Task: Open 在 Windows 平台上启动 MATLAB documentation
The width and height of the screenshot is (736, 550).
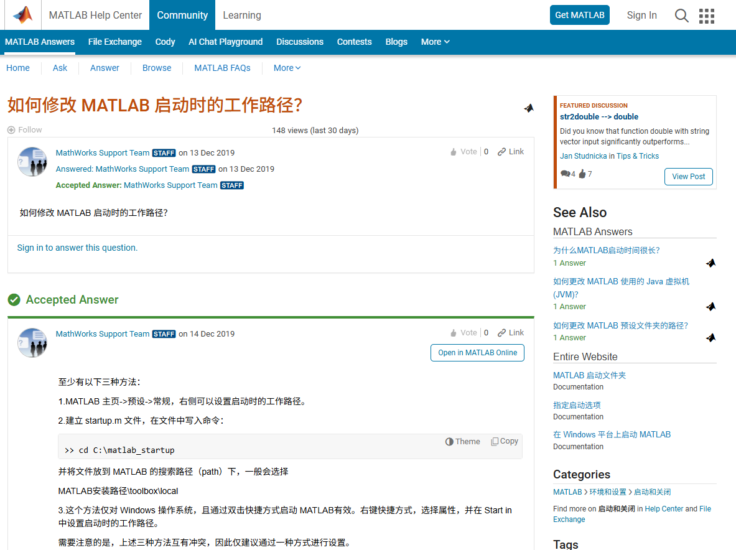Action: click(612, 434)
